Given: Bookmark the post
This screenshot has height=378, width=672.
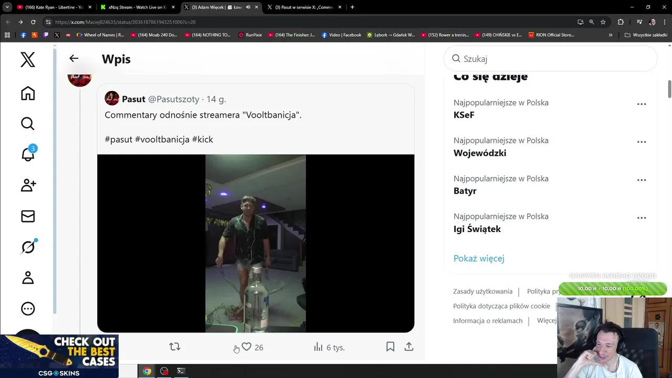Looking at the screenshot, I should 390,347.
